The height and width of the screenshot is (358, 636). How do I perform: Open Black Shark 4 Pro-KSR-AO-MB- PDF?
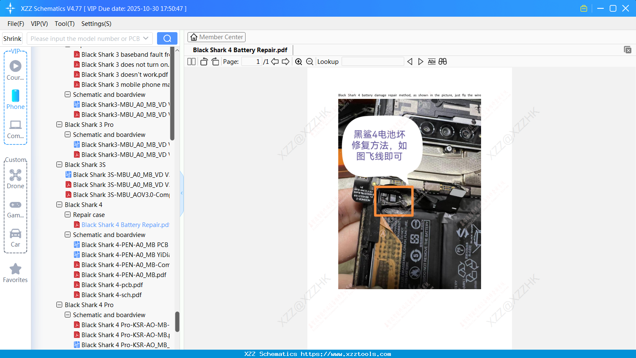[x=122, y=325]
